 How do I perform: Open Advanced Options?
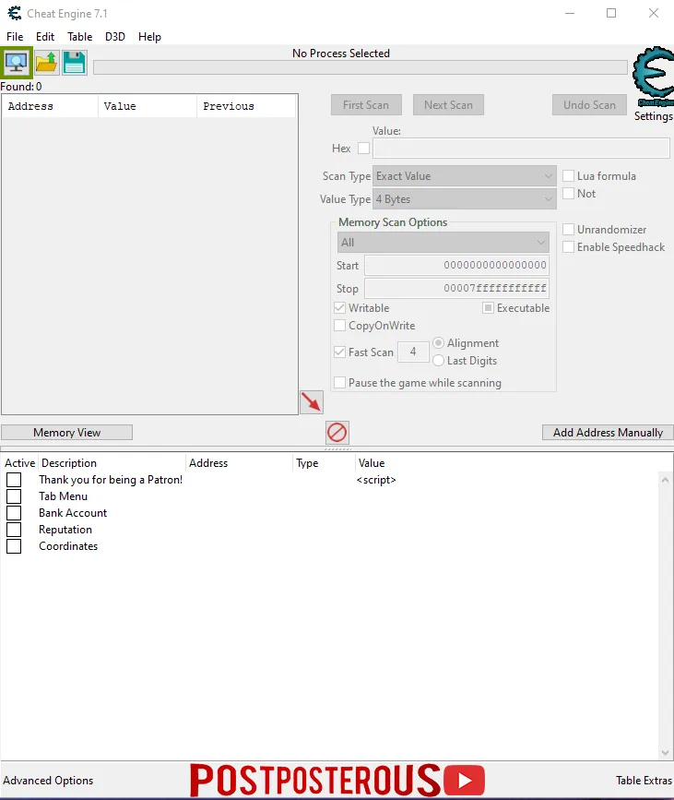[48, 781]
